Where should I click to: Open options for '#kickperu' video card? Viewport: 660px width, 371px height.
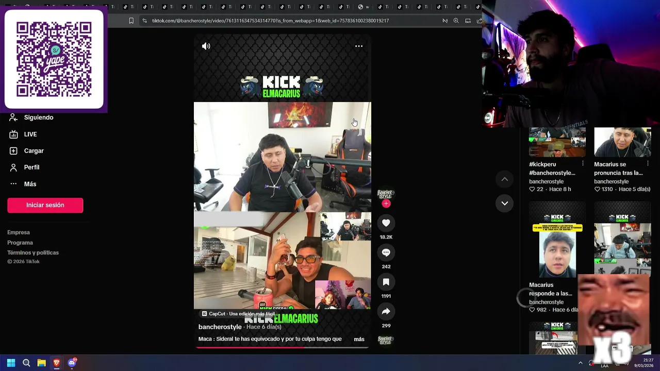click(x=583, y=163)
